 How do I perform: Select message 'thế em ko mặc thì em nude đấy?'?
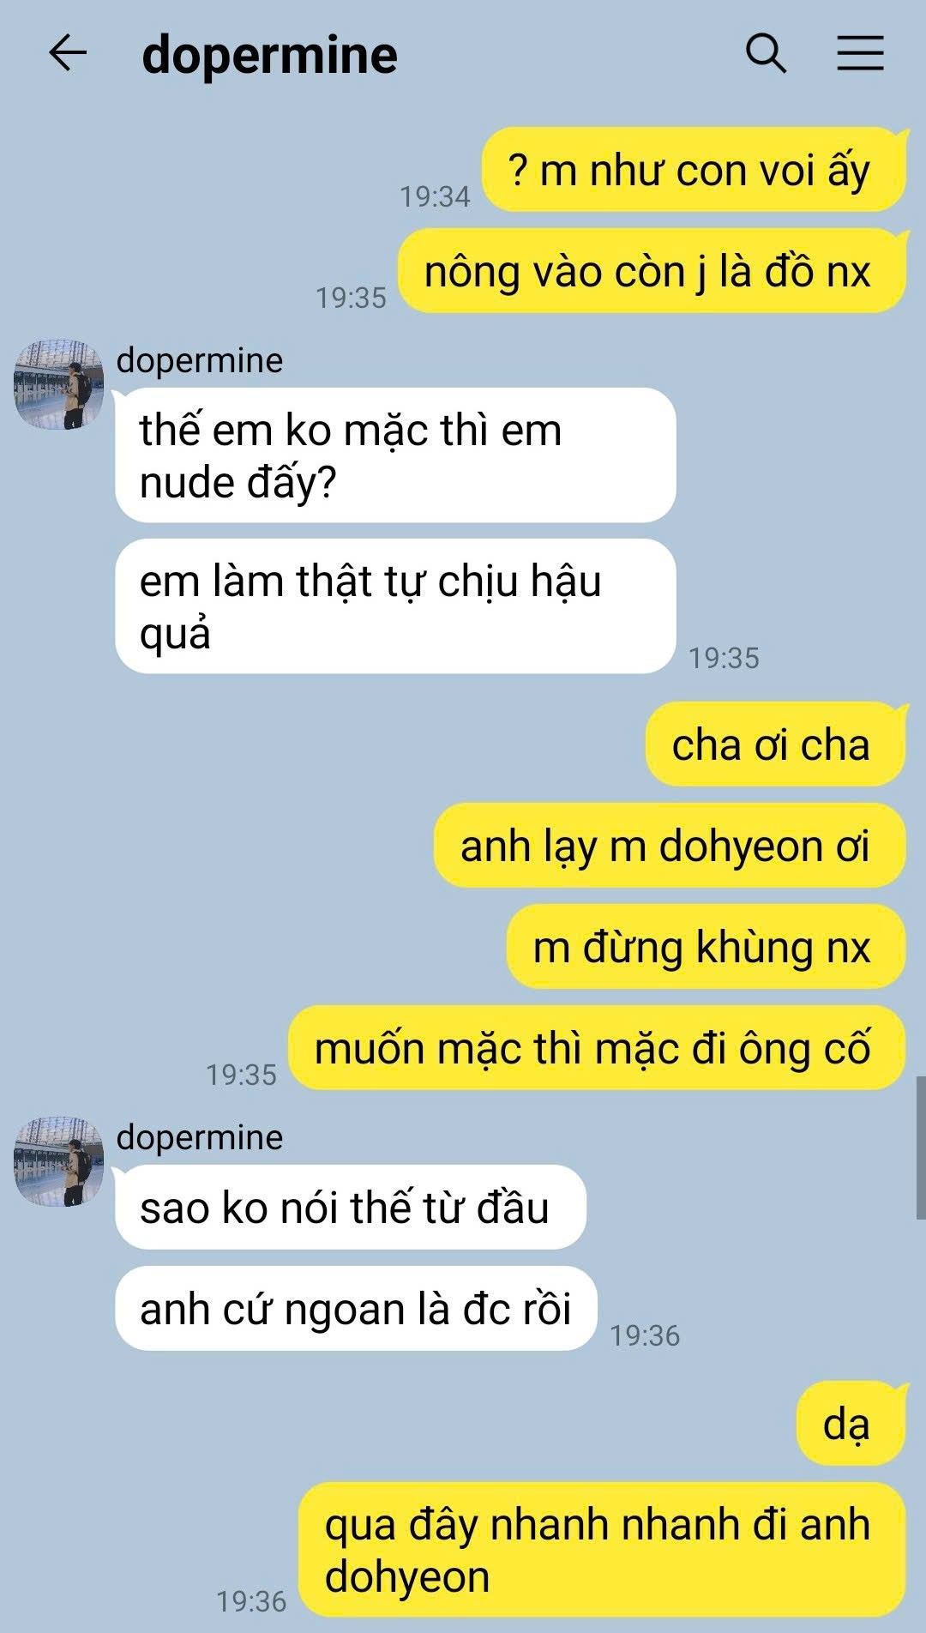click(x=395, y=455)
